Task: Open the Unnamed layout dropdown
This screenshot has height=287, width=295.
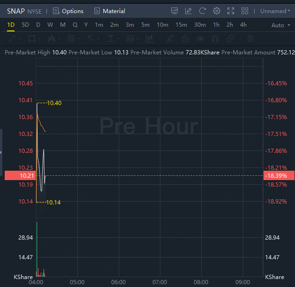Action: coord(275,11)
